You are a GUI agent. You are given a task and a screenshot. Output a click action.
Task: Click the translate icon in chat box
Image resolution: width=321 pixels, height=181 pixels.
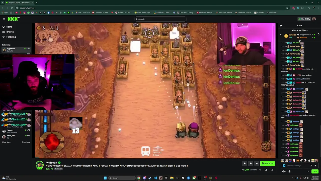pos(311,166)
